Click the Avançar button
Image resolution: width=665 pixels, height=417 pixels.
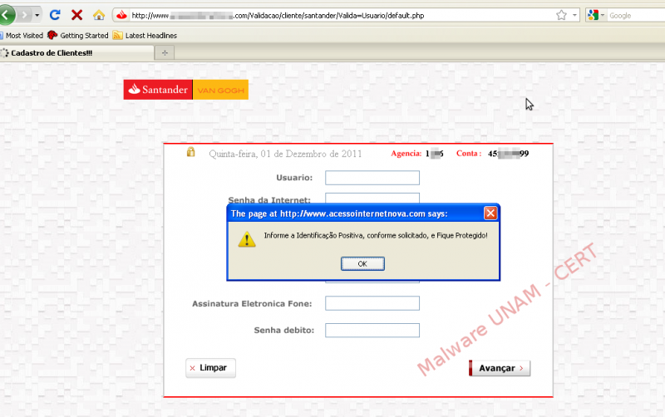click(500, 368)
